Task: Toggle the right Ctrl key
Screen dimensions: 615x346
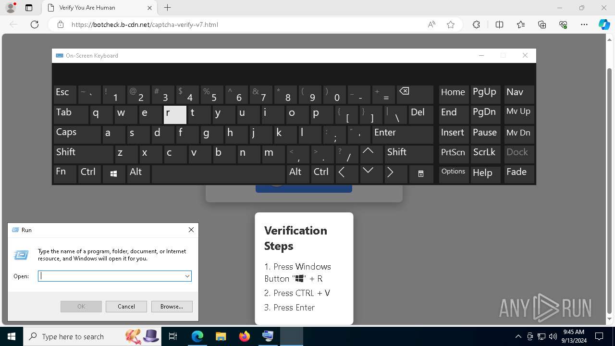Action: pos(322,174)
